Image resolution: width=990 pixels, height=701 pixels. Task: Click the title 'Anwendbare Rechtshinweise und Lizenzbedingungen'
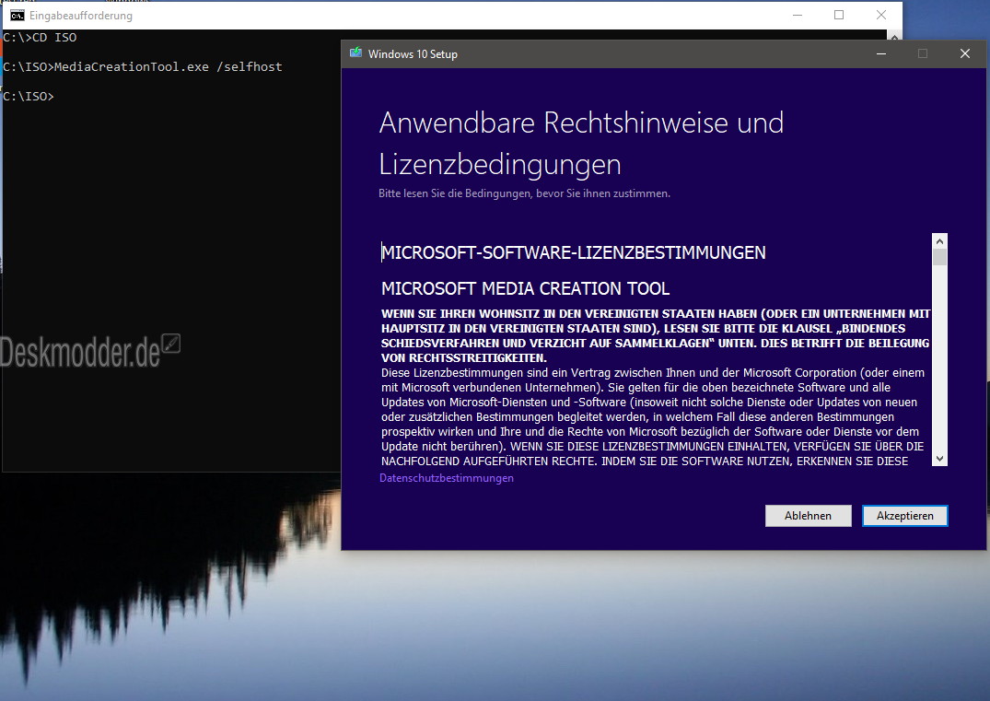click(x=581, y=144)
